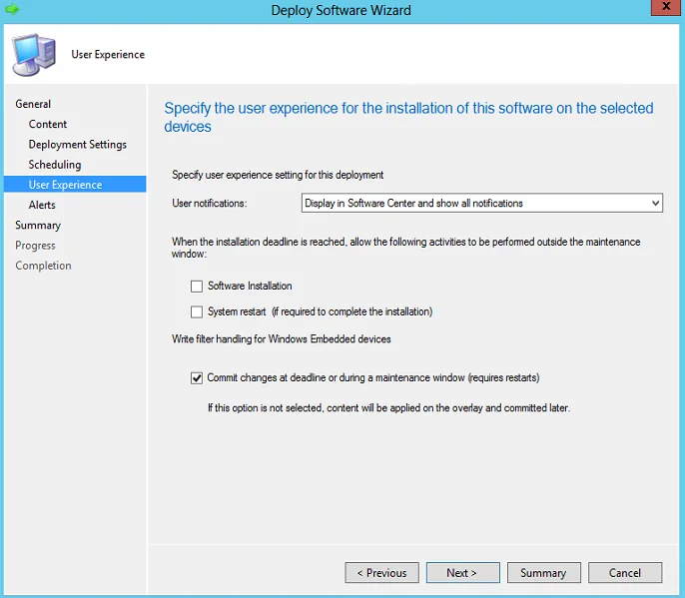This screenshot has height=598, width=685.
Task: Select the Completion step in sidebar
Action: [43, 266]
